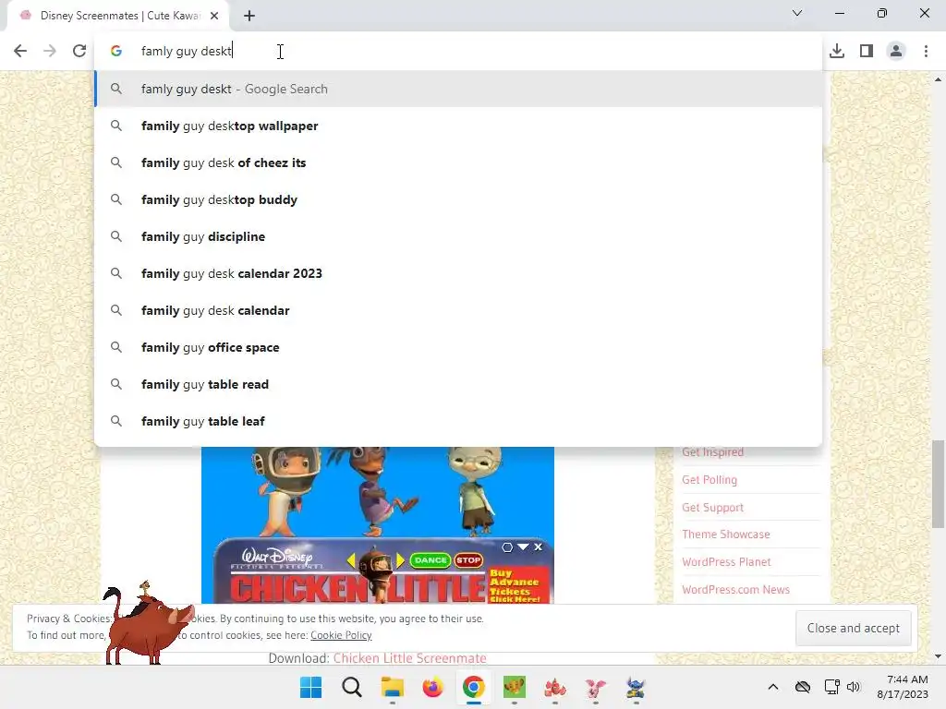Click the address bar text field
The width and height of the screenshot is (946, 709).
click(458, 52)
